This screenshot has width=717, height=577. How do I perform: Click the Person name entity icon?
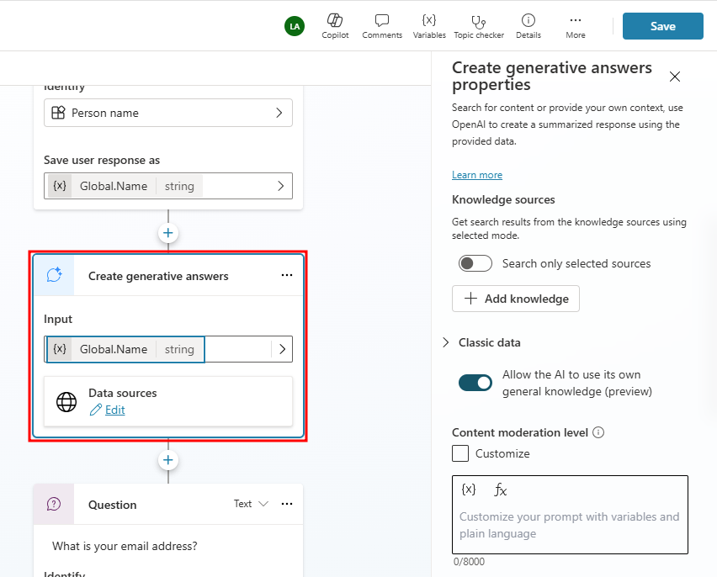58,113
